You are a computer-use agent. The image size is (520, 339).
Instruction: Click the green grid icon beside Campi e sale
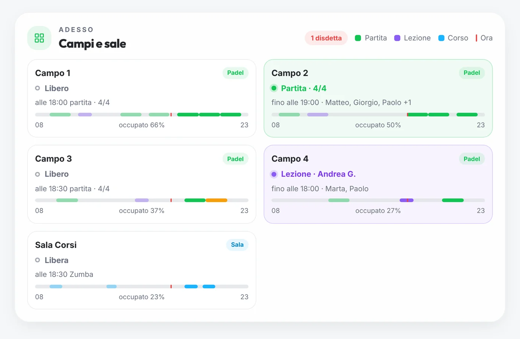pyautogui.click(x=39, y=38)
